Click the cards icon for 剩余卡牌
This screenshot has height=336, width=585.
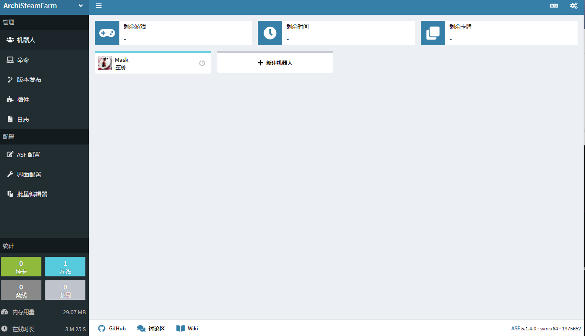click(x=433, y=33)
